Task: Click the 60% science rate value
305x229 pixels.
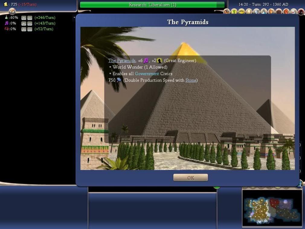Action: [x=14, y=18]
